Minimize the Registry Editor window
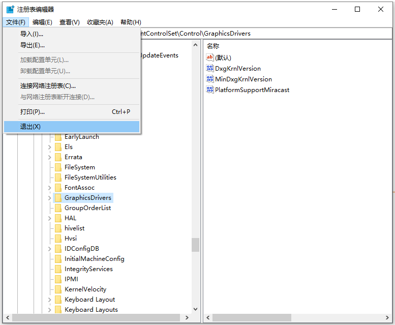The width and height of the screenshot is (395, 325). pos(335,9)
